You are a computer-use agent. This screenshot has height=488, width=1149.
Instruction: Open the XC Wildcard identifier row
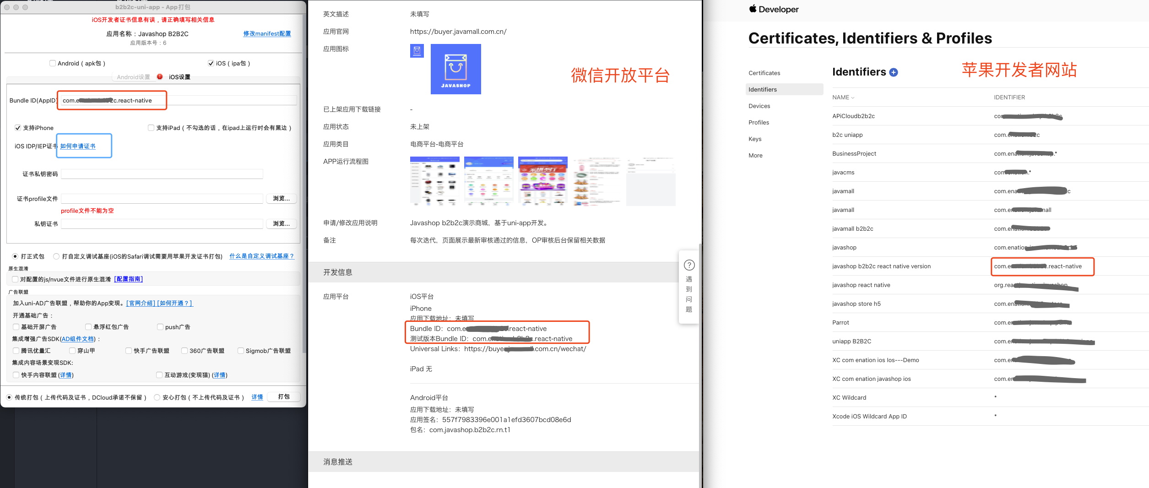point(990,397)
